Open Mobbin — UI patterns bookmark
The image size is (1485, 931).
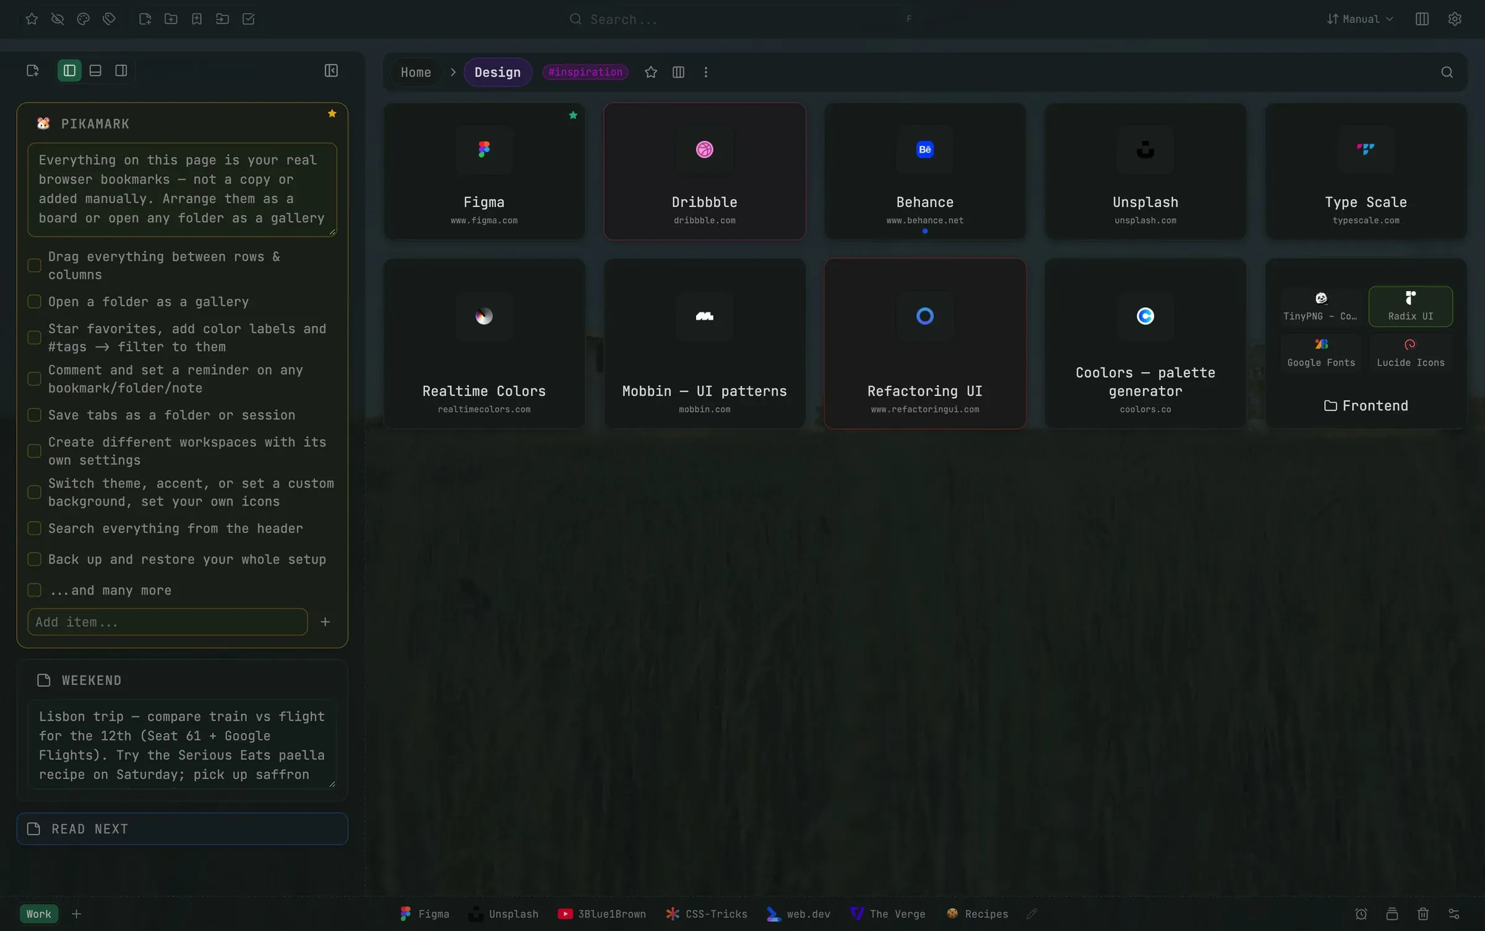click(x=705, y=344)
